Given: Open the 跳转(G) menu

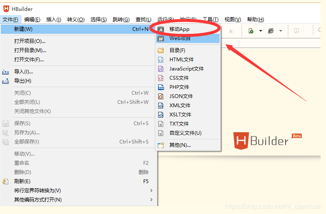Looking at the screenshot, I should point(121,20).
